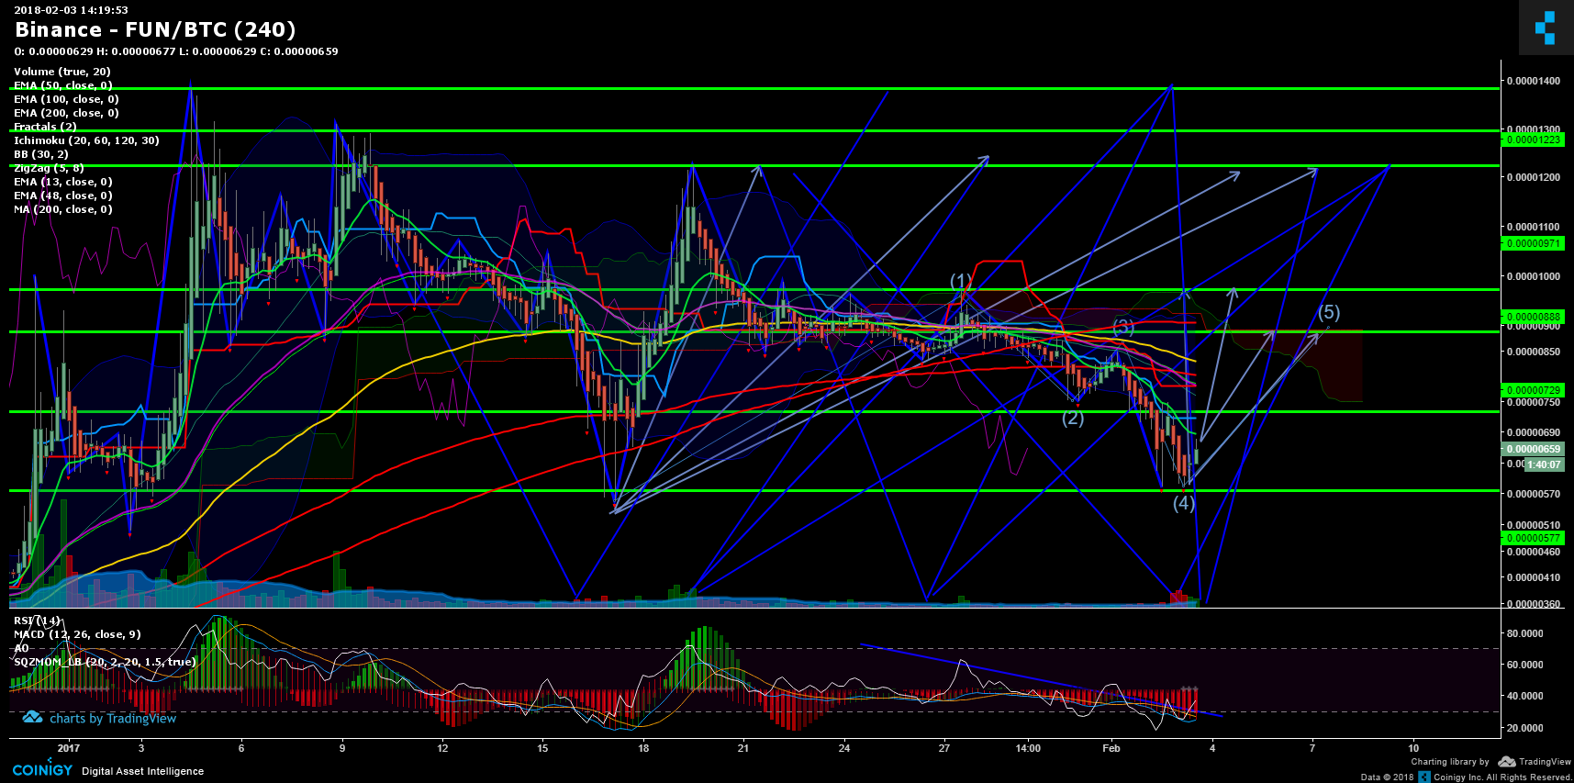1574x783 pixels.
Task: Click the green price label 0.00000577
Action: pyautogui.click(x=1533, y=538)
